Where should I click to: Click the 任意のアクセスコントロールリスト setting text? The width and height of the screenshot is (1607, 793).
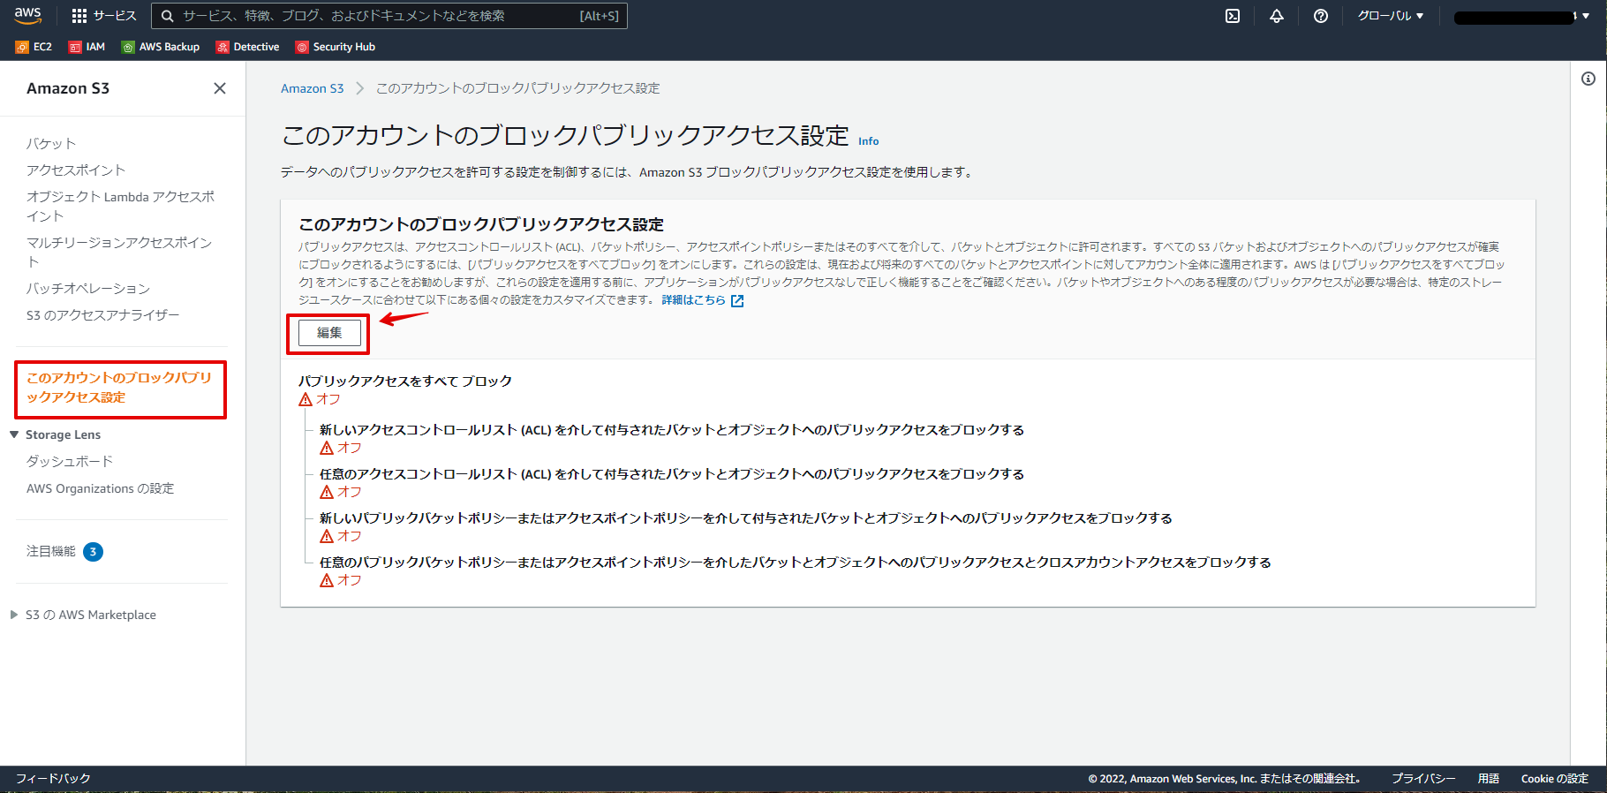coord(672,474)
